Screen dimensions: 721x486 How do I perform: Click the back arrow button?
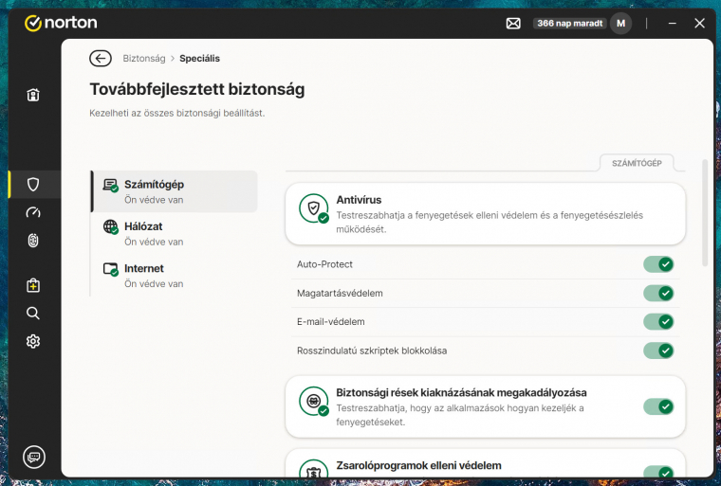101,59
